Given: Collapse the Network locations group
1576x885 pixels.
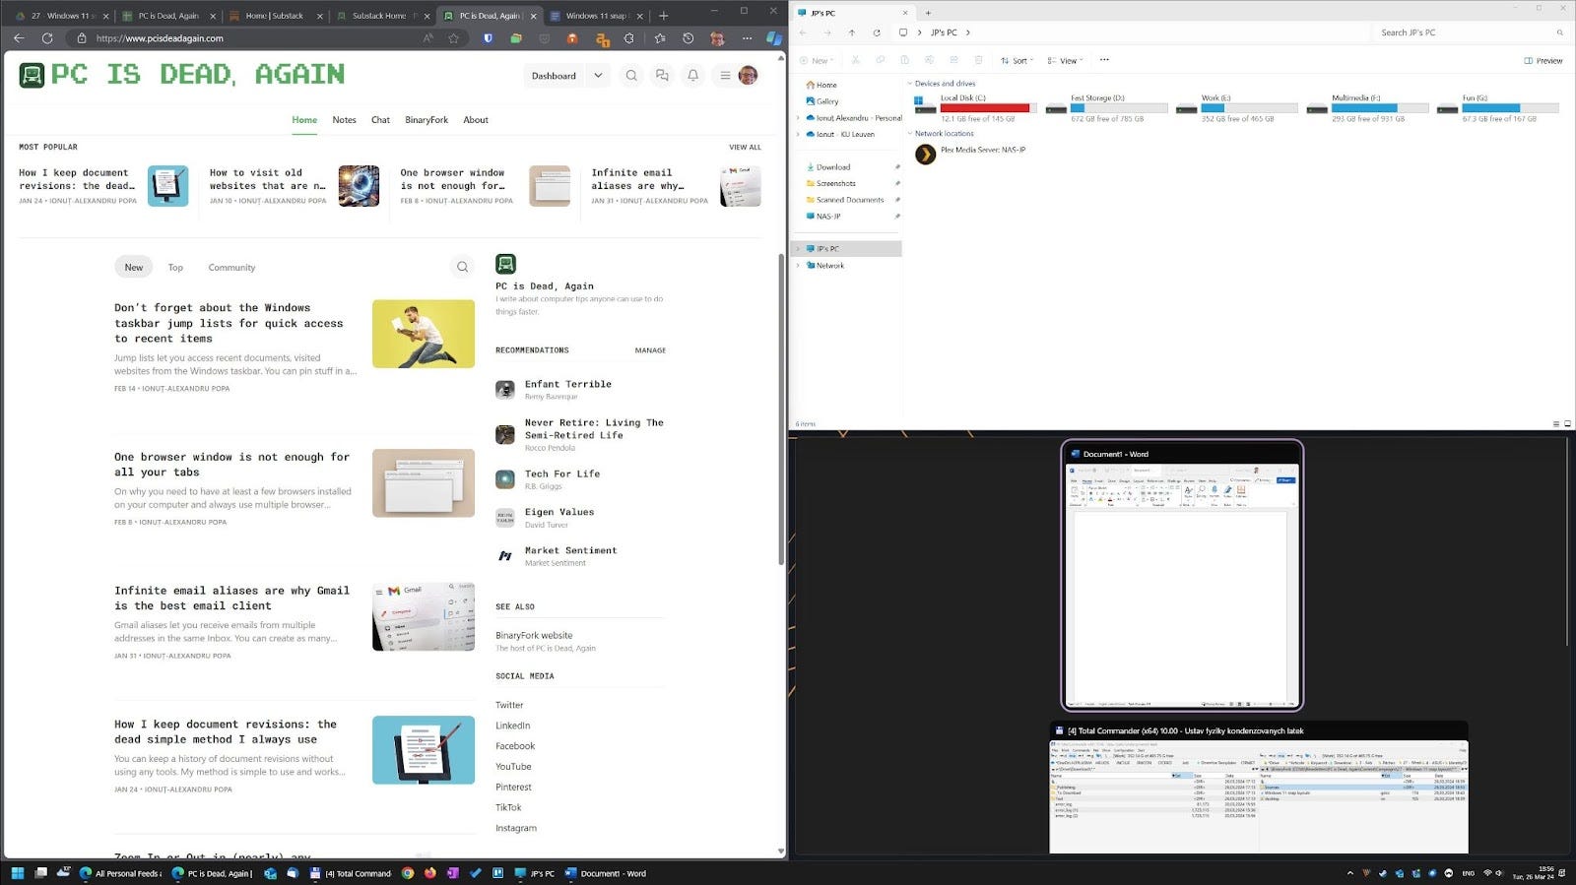Looking at the screenshot, I should point(909,134).
